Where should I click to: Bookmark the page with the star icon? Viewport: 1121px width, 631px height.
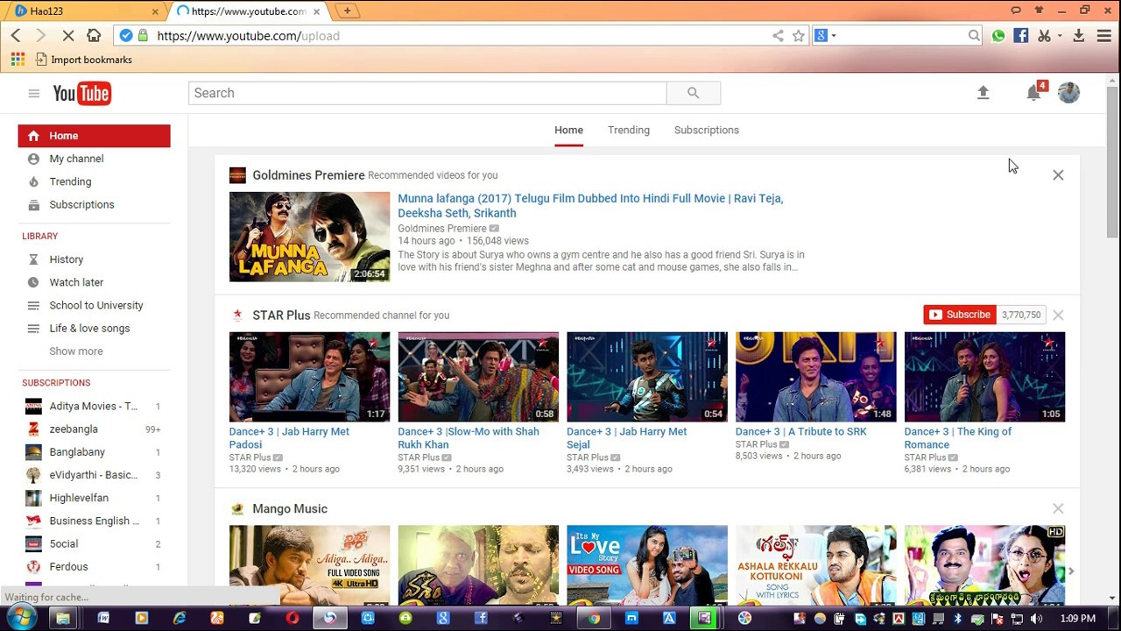(799, 36)
